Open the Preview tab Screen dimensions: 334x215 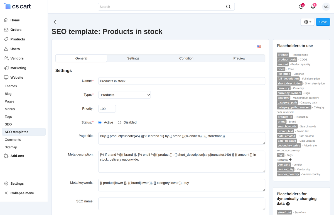[x=239, y=58]
